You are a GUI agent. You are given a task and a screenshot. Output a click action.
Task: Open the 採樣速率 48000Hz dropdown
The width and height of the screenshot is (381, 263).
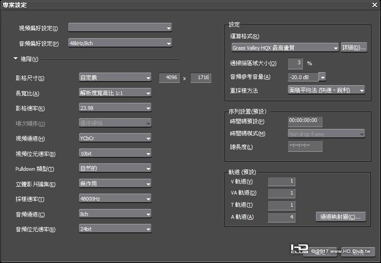pos(115,199)
